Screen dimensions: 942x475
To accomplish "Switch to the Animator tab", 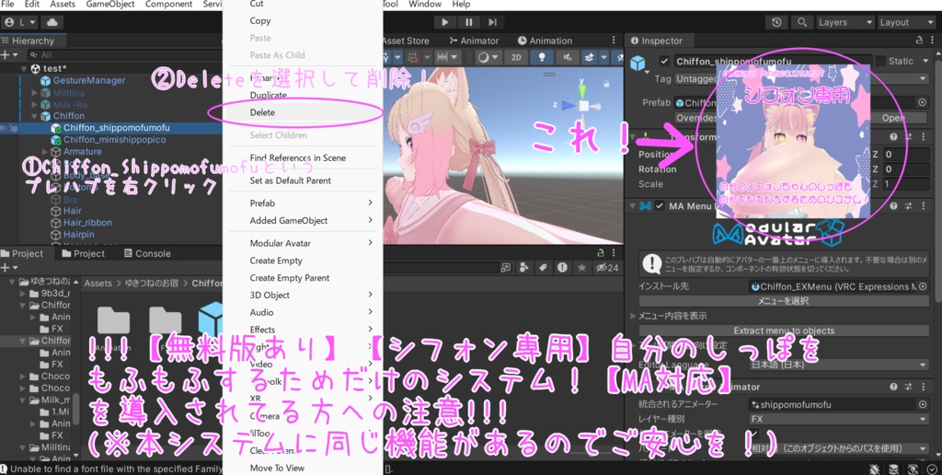I will pyautogui.click(x=474, y=41).
